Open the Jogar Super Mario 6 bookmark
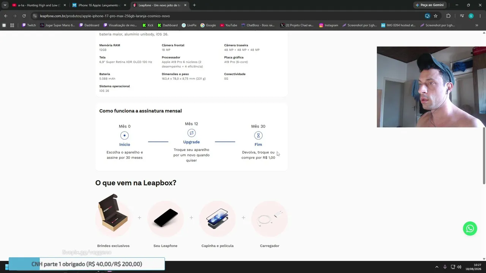Screen dimensions: 486x273 click(57, 25)
